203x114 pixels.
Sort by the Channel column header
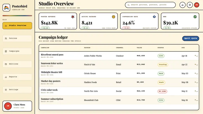point(120,48)
